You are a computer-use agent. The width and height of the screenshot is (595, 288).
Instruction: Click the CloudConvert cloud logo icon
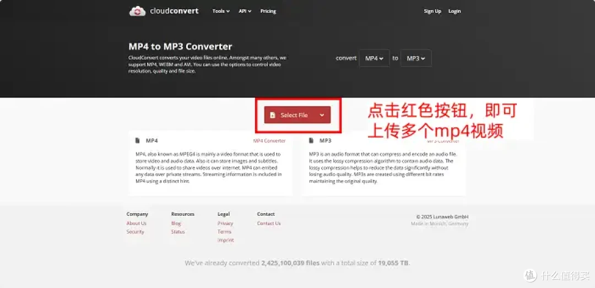(x=137, y=11)
